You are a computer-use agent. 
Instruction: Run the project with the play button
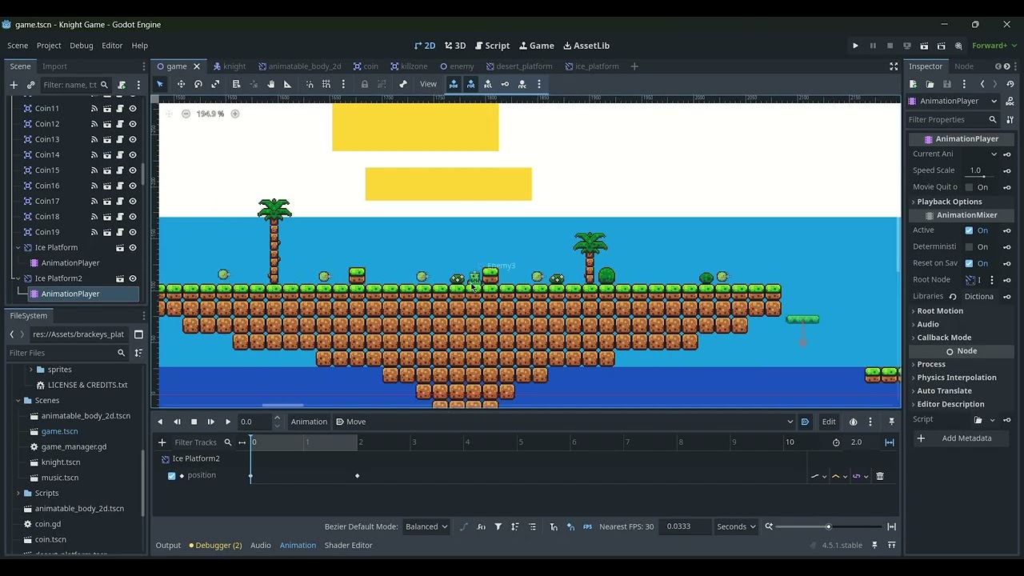pyautogui.click(x=855, y=46)
